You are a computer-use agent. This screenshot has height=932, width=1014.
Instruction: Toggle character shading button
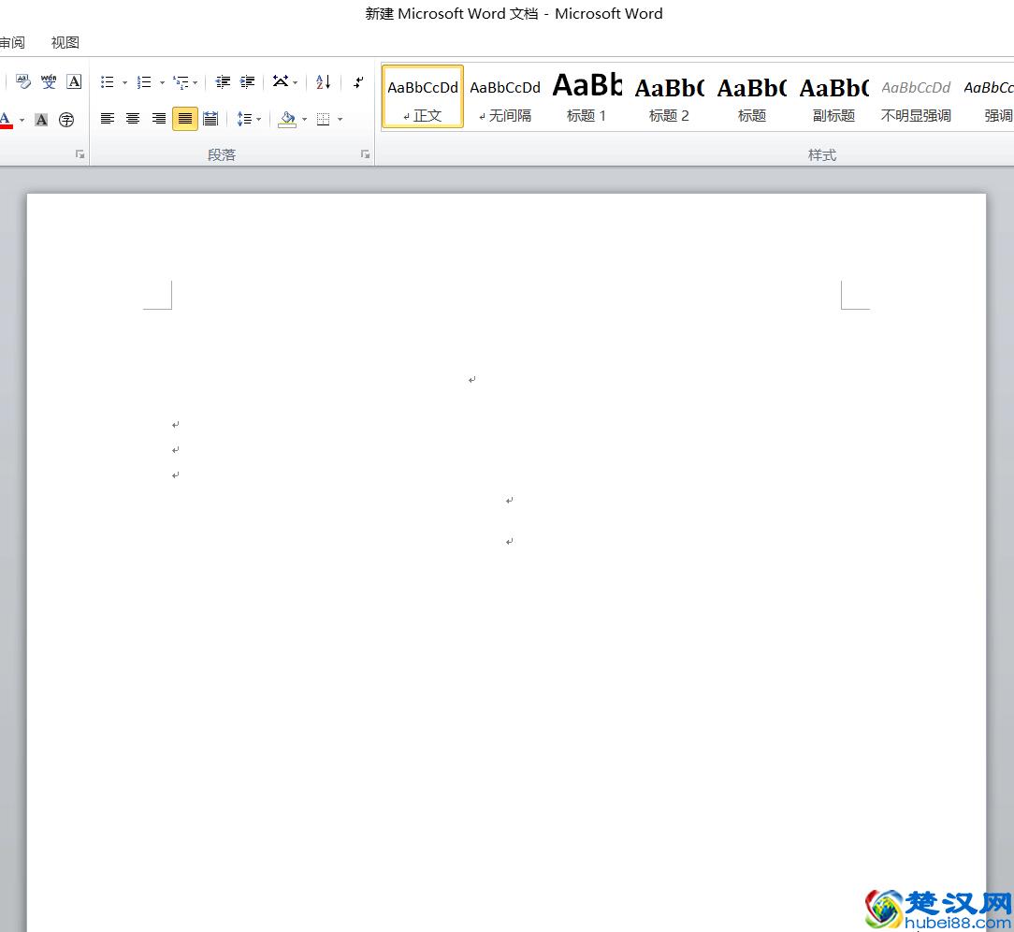[x=41, y=120]
